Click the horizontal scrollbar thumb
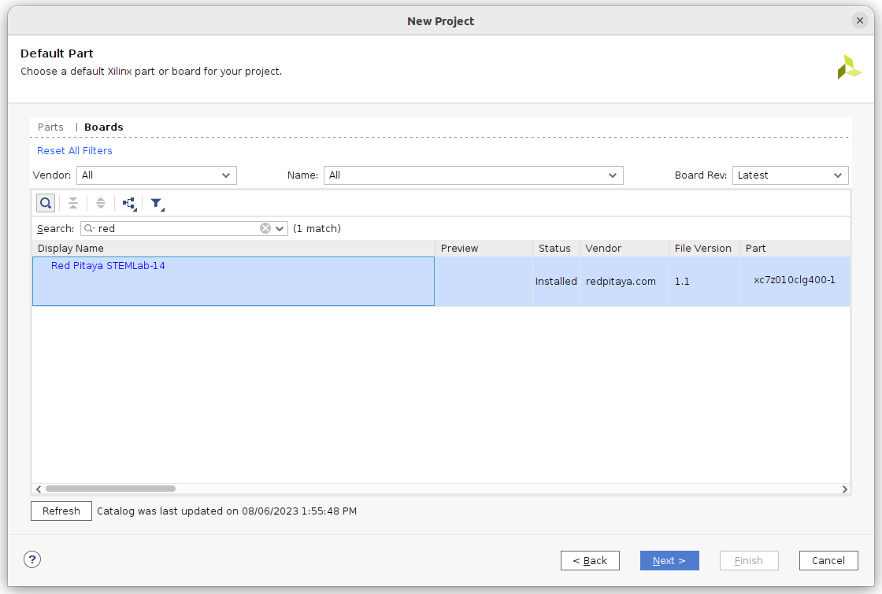Screen dimensions: 882x594 click(x=111, y=489)
